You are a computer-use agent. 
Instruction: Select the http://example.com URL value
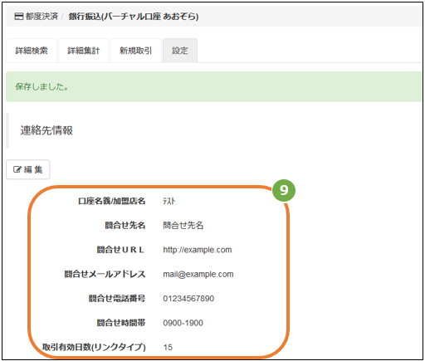[x=198, y=250]
